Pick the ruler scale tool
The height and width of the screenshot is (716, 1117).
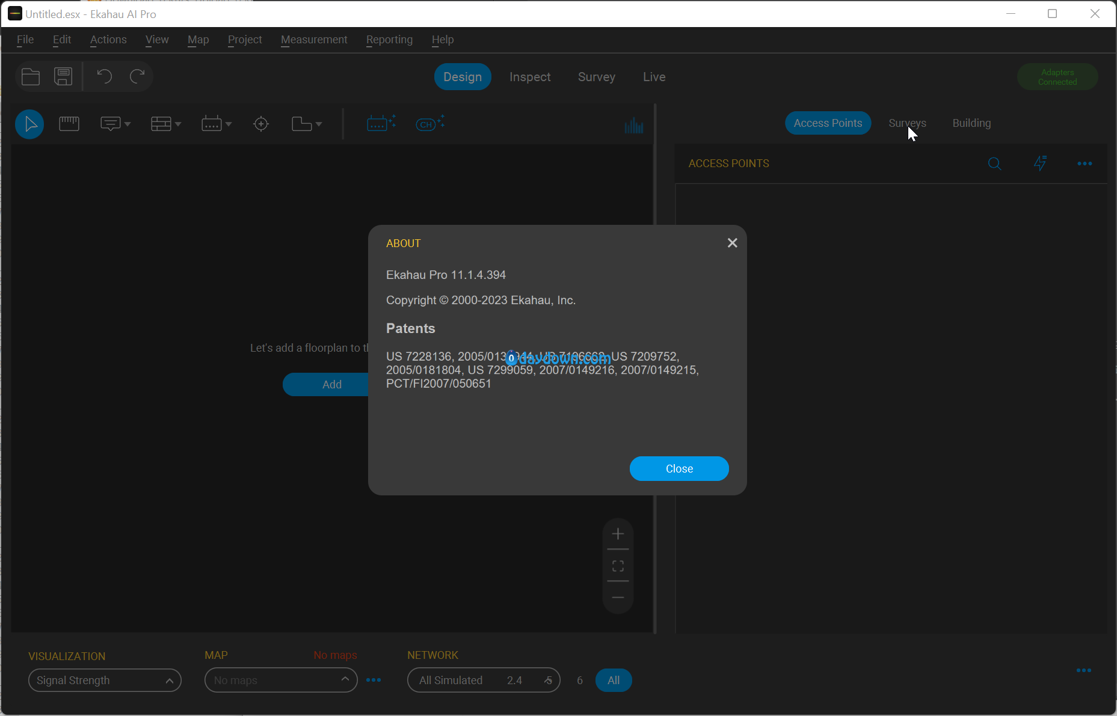pyautogui.click(x=69, y=124)
